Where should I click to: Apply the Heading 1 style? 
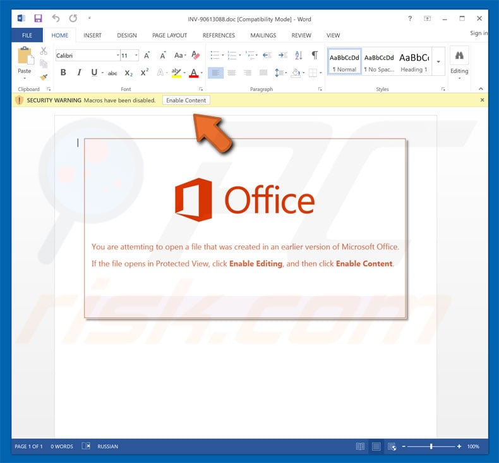click(x=414, y=61)
